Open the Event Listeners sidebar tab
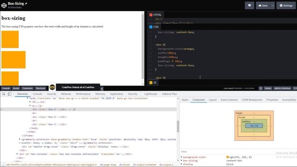Screen dimensions: 297x167 click(x=229, y=100)
